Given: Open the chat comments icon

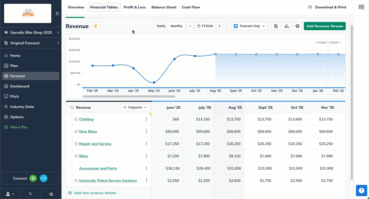Looking at the screenshot, I should (x=361, y=7).
